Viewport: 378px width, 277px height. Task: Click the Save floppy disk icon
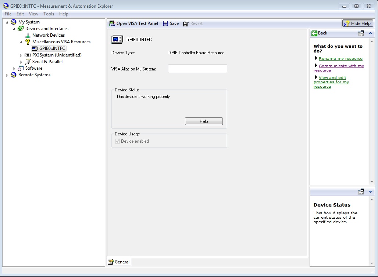(x=165, y=23)
